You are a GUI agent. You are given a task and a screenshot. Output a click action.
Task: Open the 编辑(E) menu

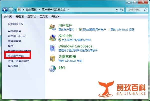[20, 17]
